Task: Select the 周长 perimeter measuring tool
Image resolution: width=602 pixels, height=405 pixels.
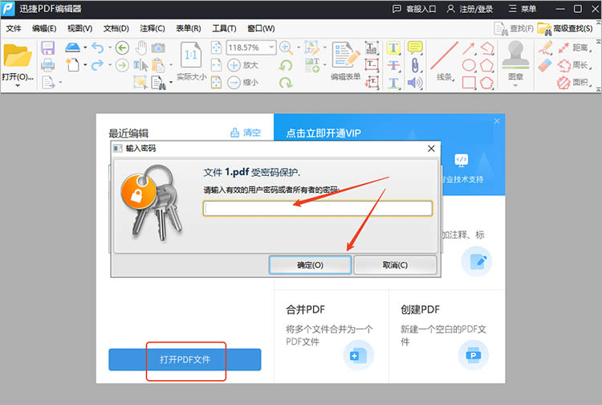Action: coord(574,65)
